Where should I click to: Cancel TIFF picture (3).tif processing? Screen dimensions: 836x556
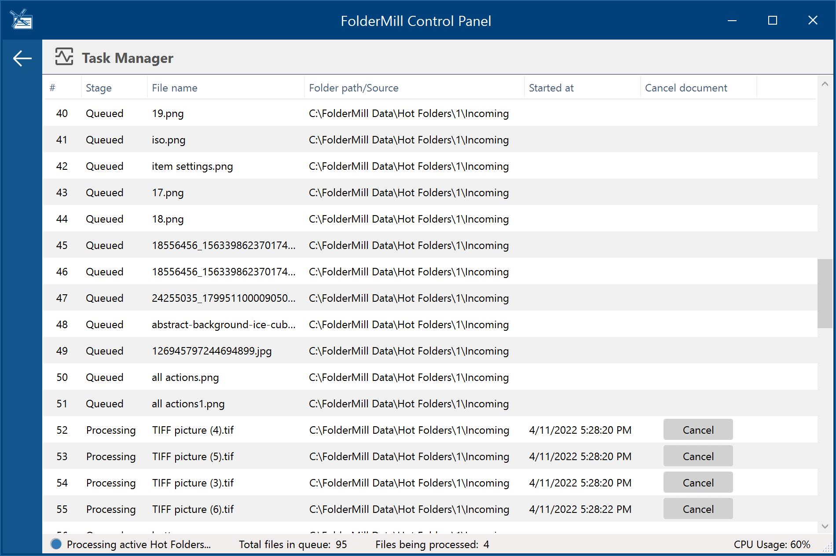pyautogui.click(x=698, y=483)
